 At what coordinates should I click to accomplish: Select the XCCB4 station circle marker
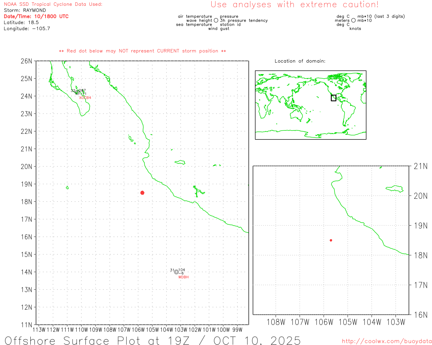click(77, 93)
